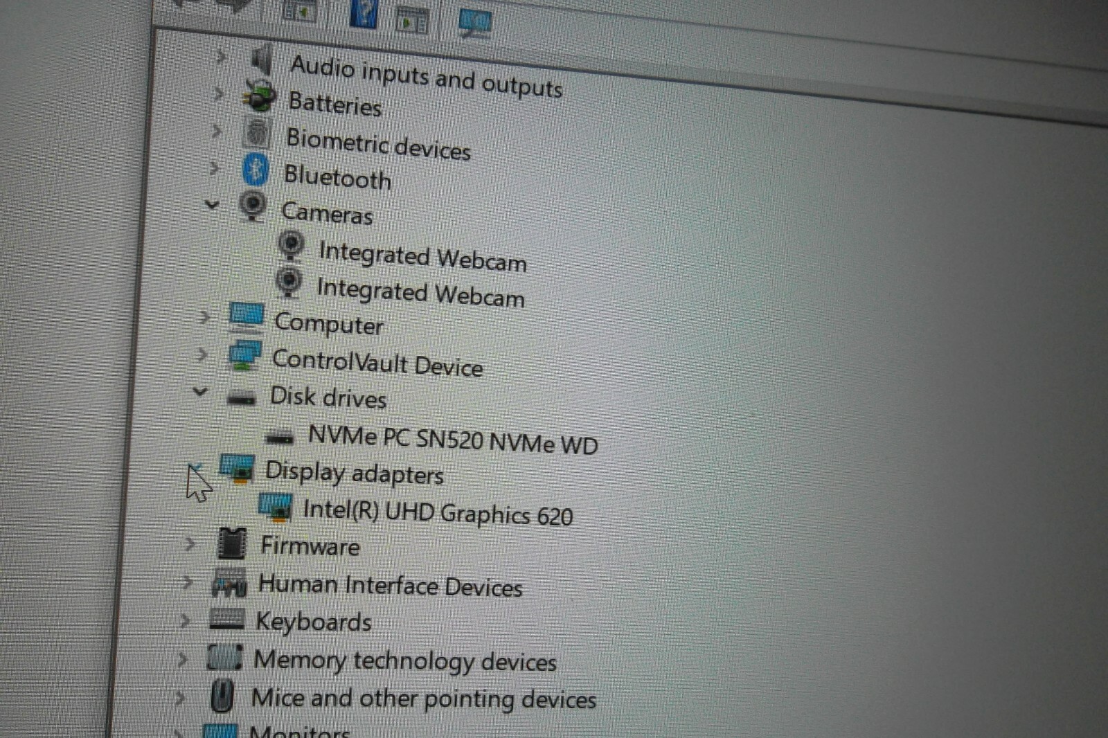
Task: Collapse the Disk drives category
Action: click(199, 392)
